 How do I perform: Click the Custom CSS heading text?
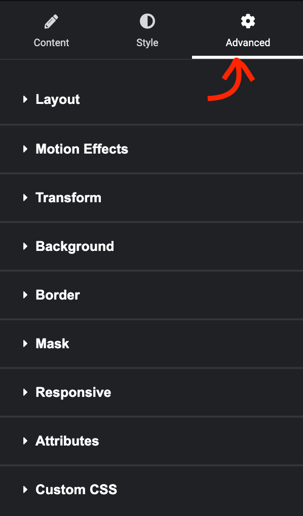click(76, 490)
